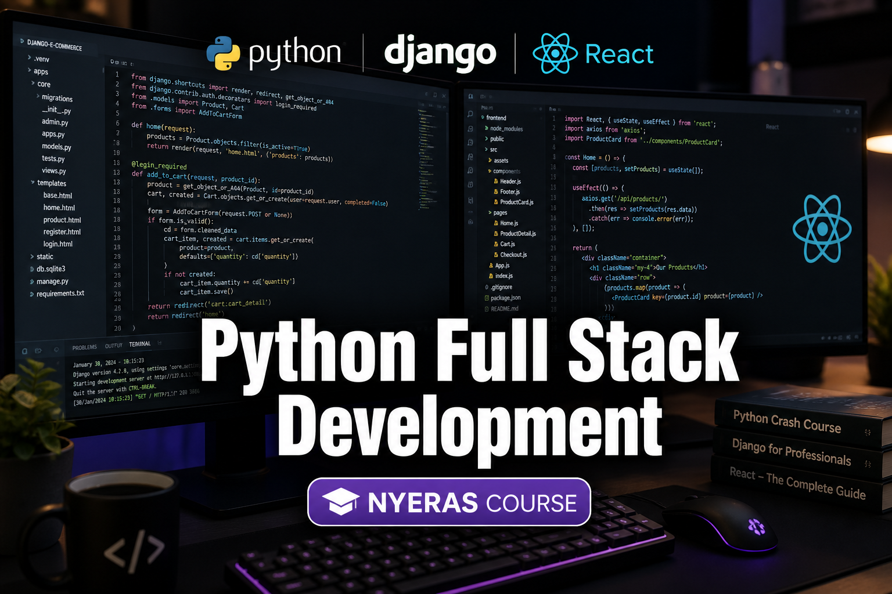Open index.js file

pos(504,276)
